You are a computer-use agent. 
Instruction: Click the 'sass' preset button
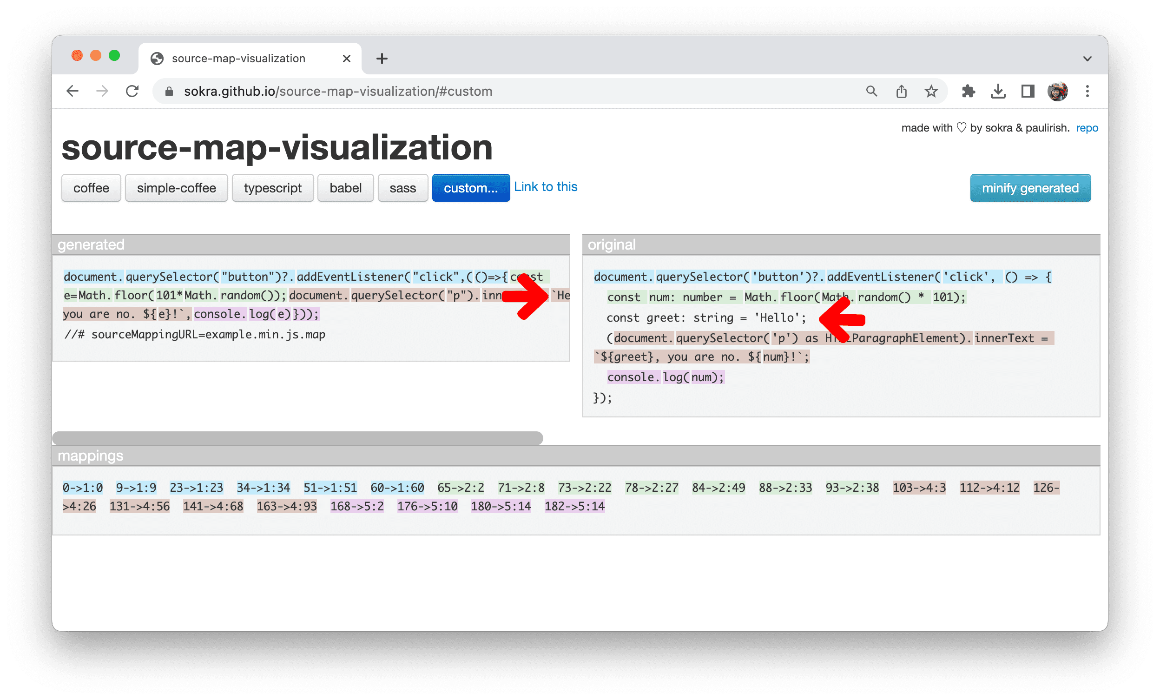click(x=402, y=188)
